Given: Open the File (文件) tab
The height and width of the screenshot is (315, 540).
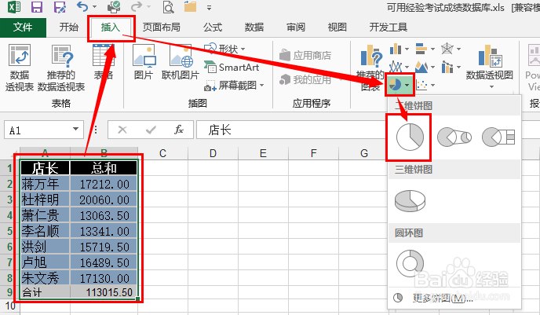Looking at the screenshot, I should [x=23, y=27].
